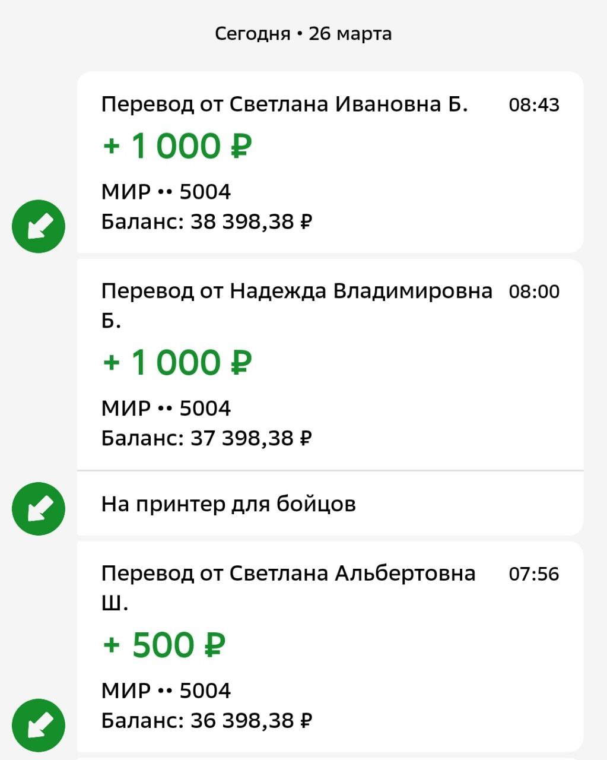Click the 07:56 timestamp
The height and width of the screenshot is (760, 607).
534,574
